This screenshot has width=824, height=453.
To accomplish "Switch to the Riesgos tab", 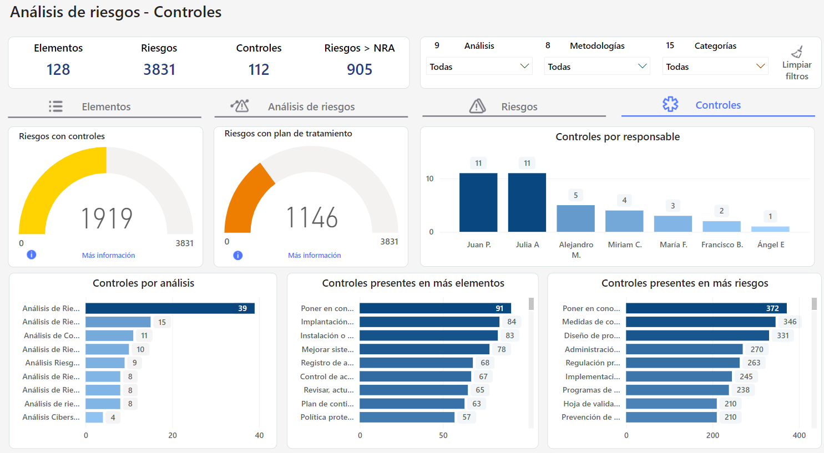I will 519,106.
